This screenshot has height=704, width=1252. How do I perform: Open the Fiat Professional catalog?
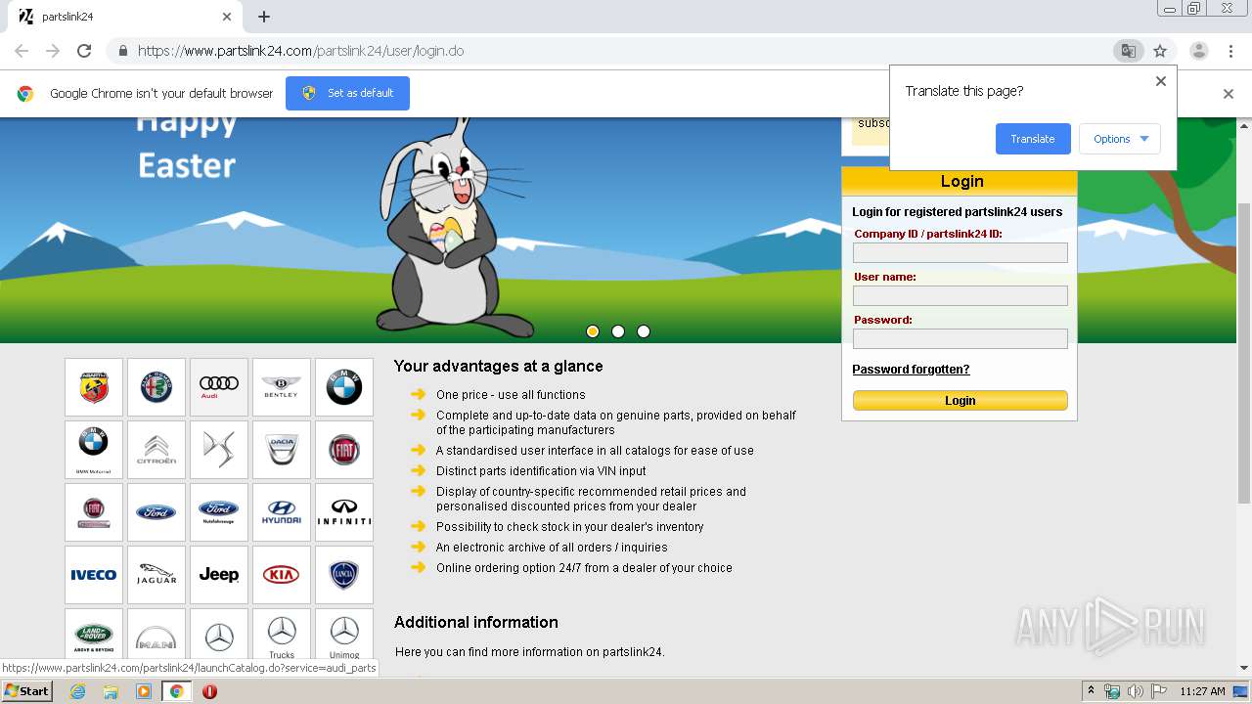pyautogui.click(x=94, y=512)
